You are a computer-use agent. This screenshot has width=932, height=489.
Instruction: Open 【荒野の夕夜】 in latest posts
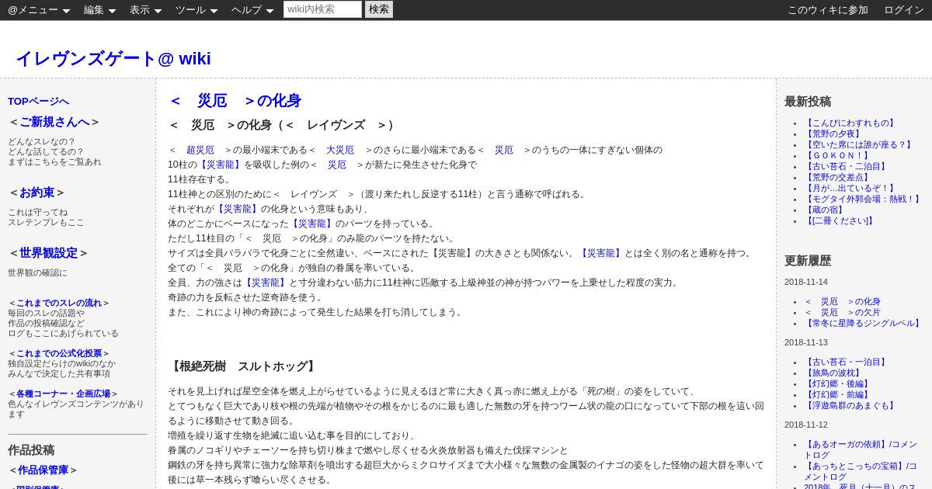834,134
